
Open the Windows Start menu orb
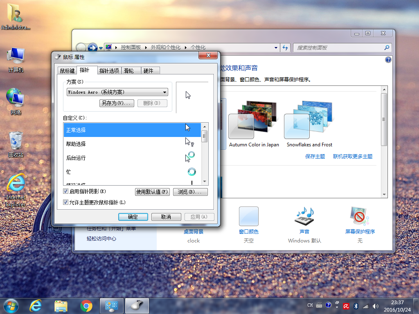pyautogui.click(x=11, y=306)
